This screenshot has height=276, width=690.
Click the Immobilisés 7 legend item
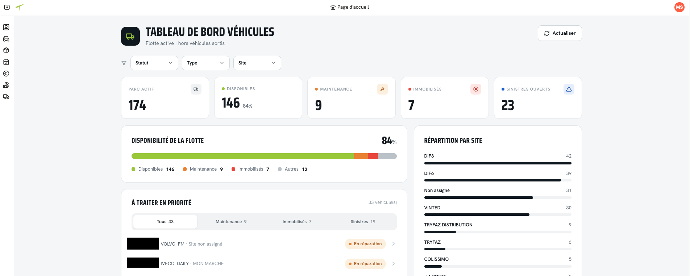(x=250, y=169)
